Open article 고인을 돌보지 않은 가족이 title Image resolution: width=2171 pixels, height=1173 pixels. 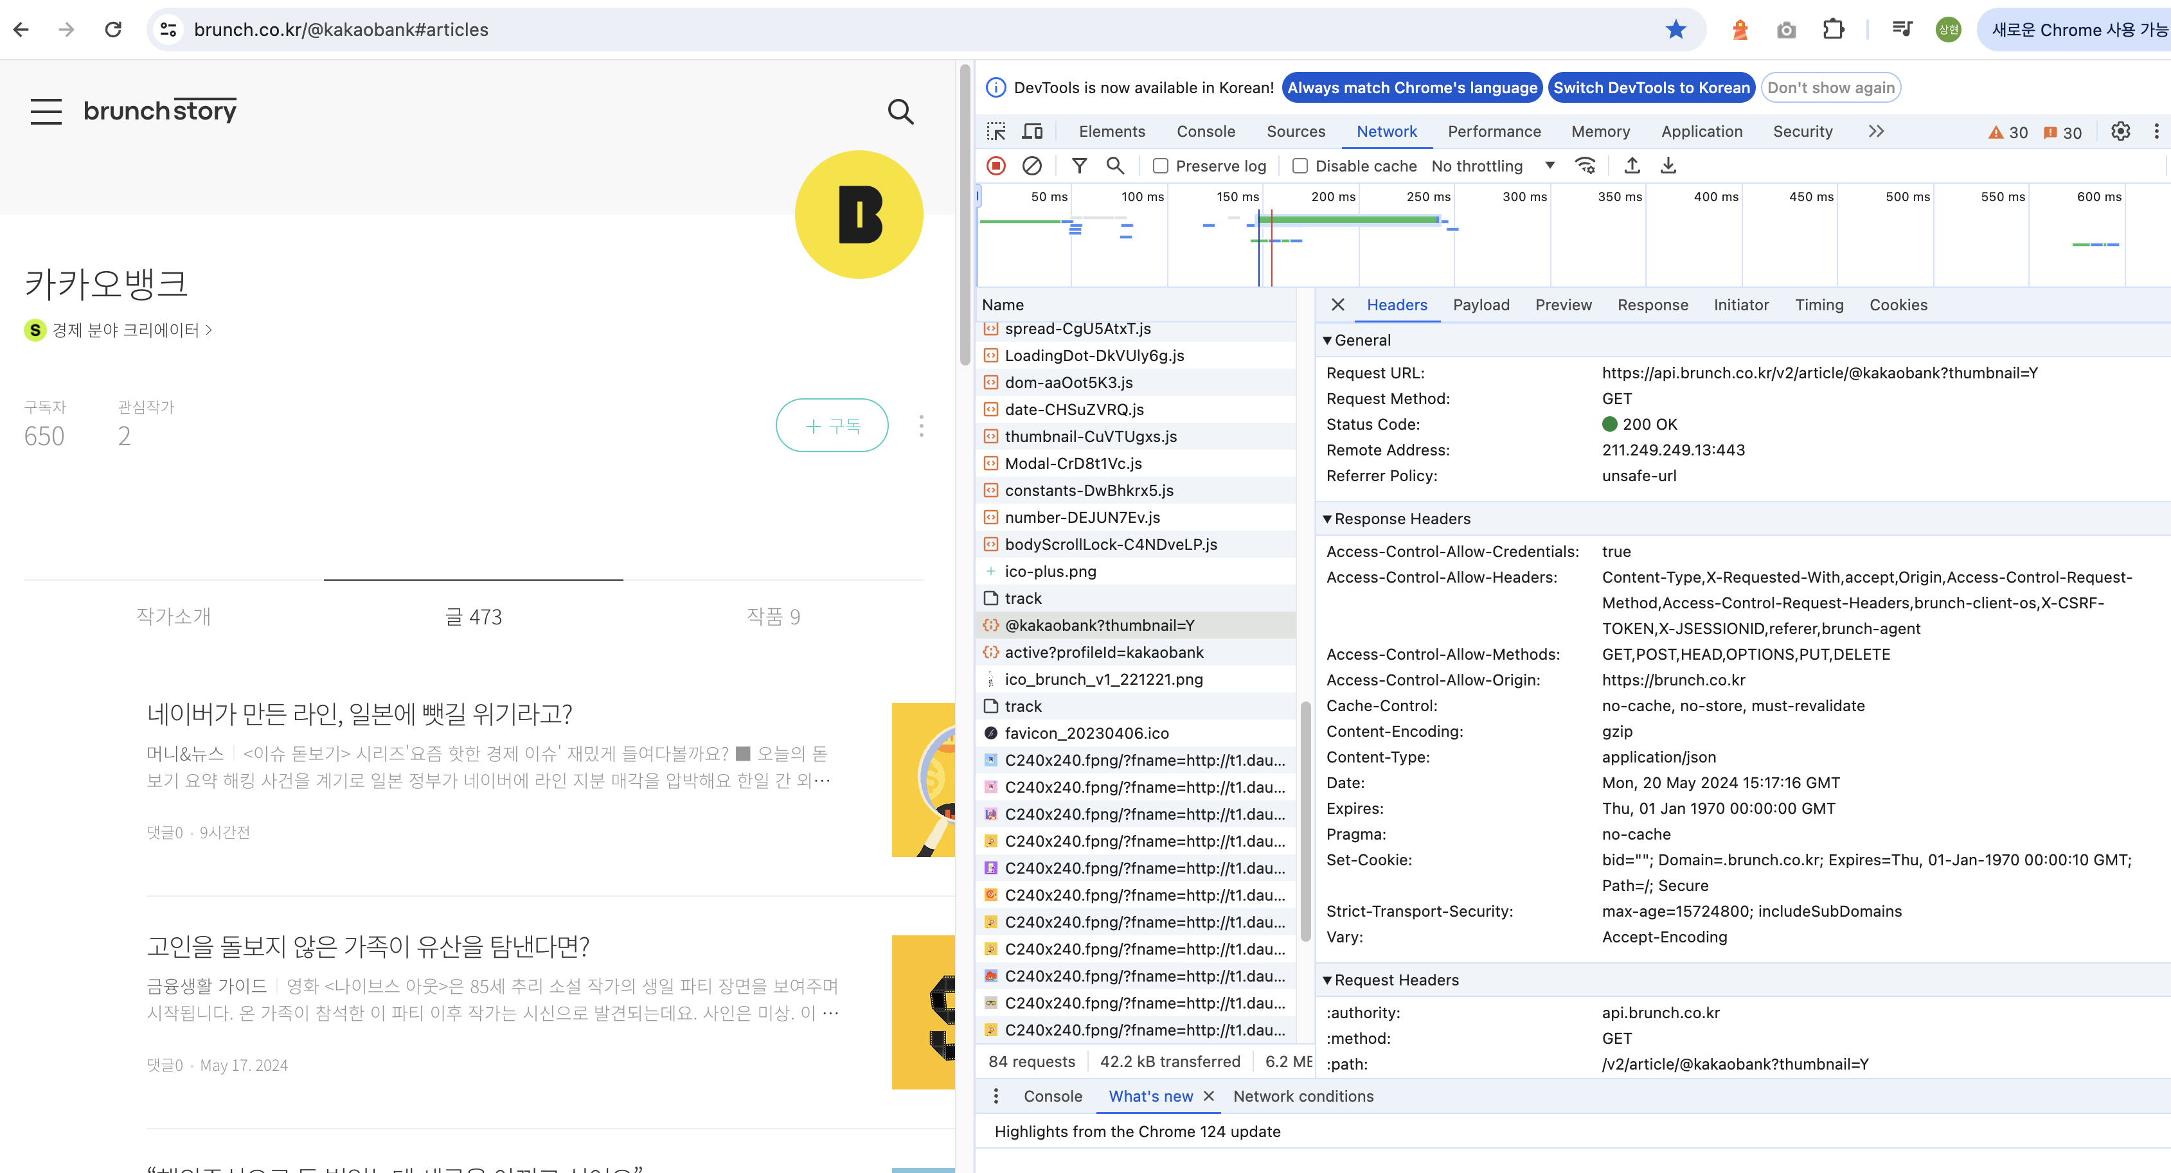[368, 947]
